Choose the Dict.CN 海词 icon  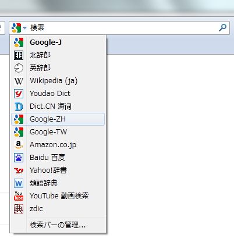click(x=19, y=106)
